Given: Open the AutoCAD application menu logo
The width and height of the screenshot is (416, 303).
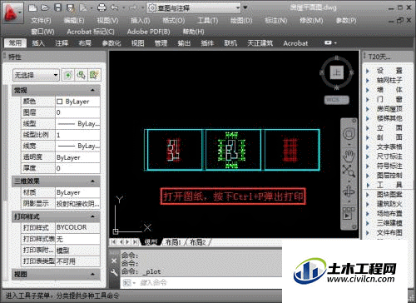Looking at the screenshot, I should [12, 12].
